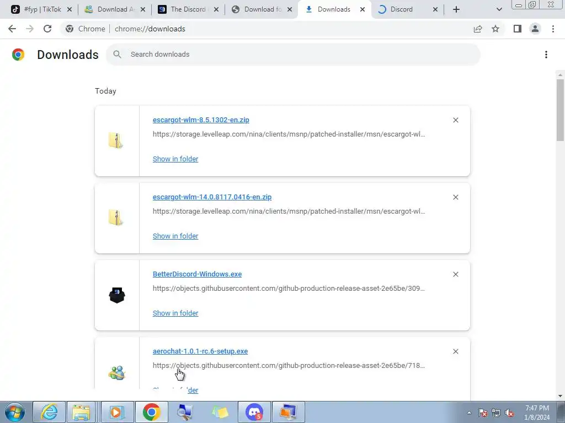The width and height of the screenshot is (565, 423).
Task: Open Windows Explorer folder from the taskbar
Action: pos(82,412)
